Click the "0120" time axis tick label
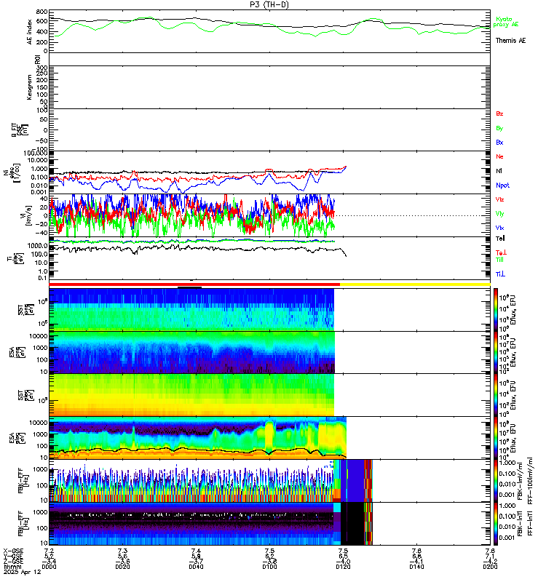Viewport: 546px width, 582px height. (343, 567)
